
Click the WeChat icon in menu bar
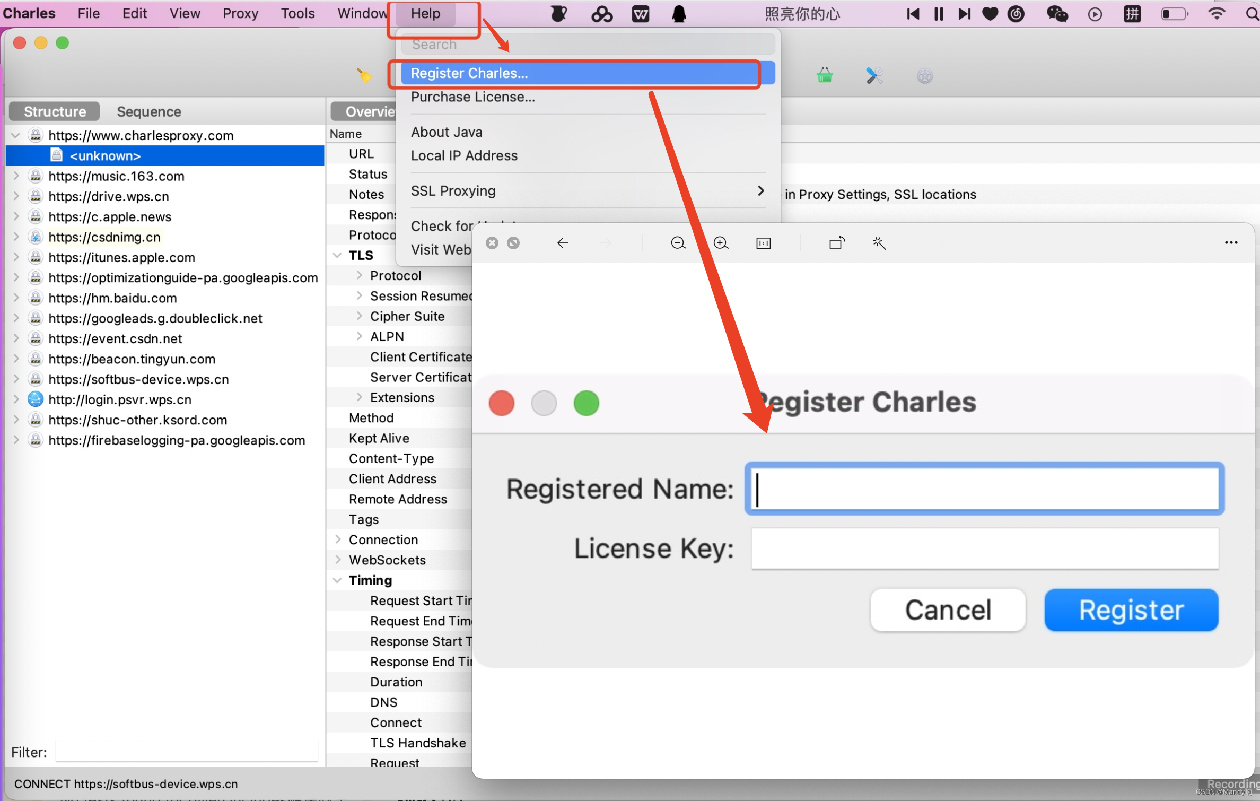[1056, 14]
